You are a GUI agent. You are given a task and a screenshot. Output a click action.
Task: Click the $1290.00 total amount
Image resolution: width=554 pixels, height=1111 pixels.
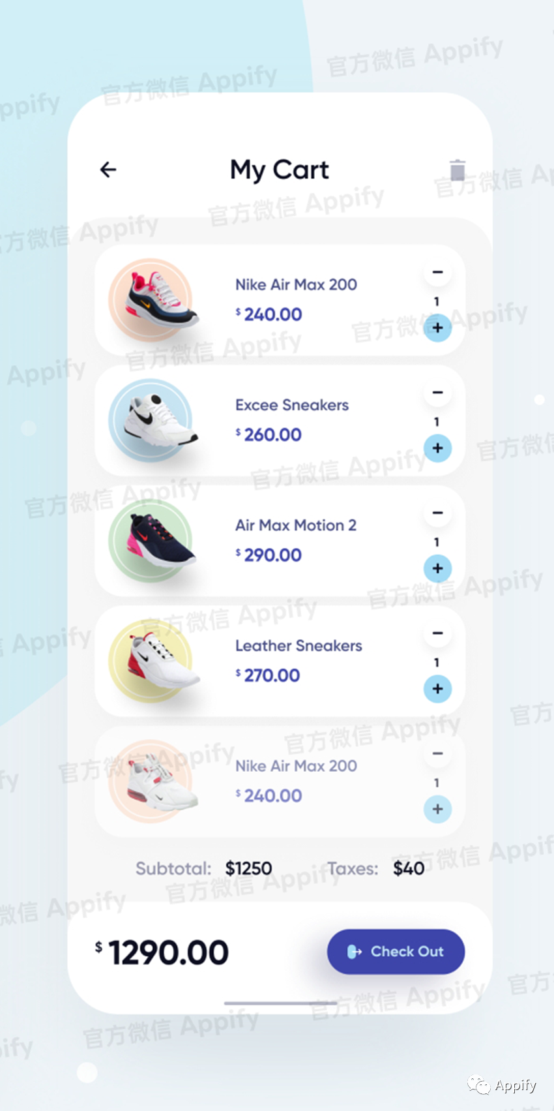[x=162, y=952]
